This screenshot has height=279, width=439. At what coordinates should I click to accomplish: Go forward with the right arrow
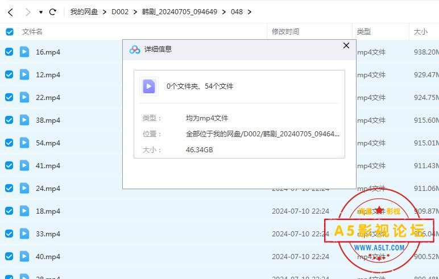coord(28,12)
